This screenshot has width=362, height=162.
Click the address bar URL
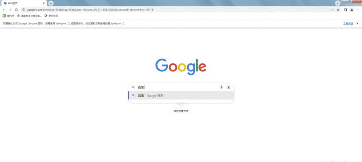click(90, 9)
